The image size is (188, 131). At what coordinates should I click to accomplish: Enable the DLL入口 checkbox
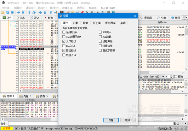pos(64,46)
